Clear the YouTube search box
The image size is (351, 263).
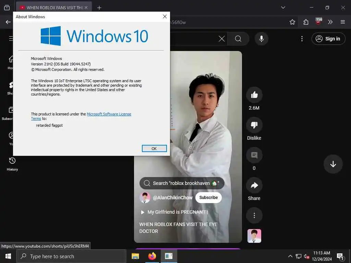[222, 39]
